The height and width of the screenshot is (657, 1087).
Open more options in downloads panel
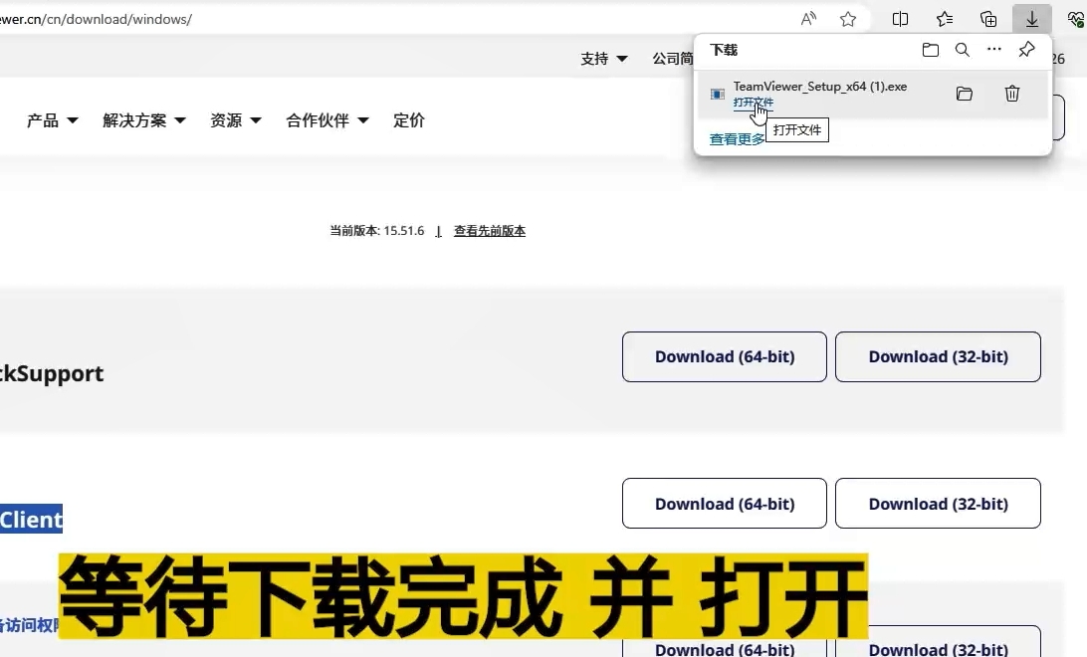point(994,49)
